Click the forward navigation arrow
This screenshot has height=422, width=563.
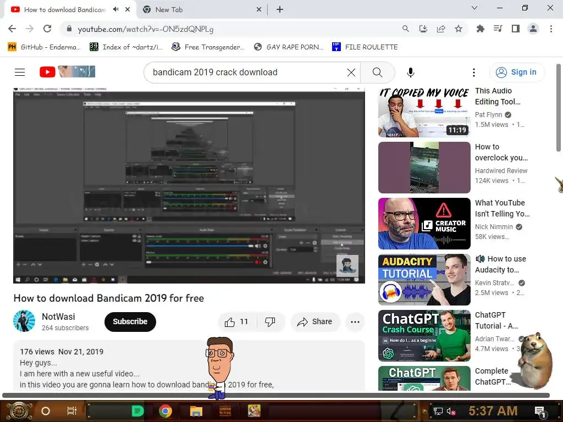pos(30,29)
